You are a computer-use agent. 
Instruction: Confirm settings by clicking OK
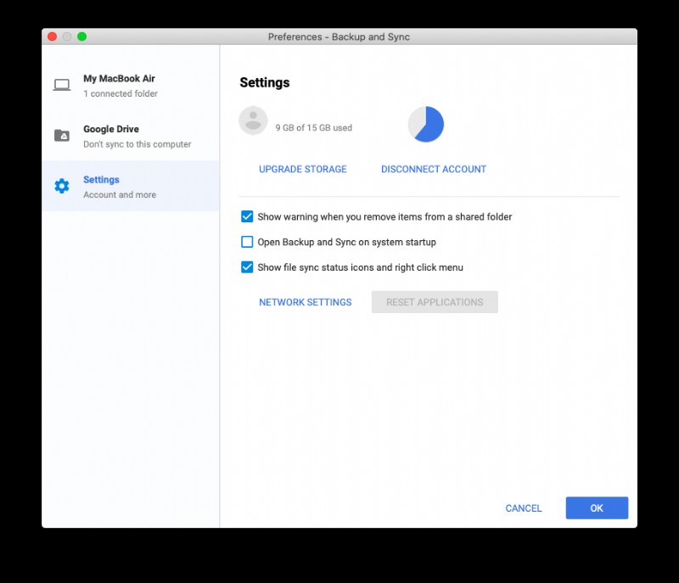coord(597,507)
